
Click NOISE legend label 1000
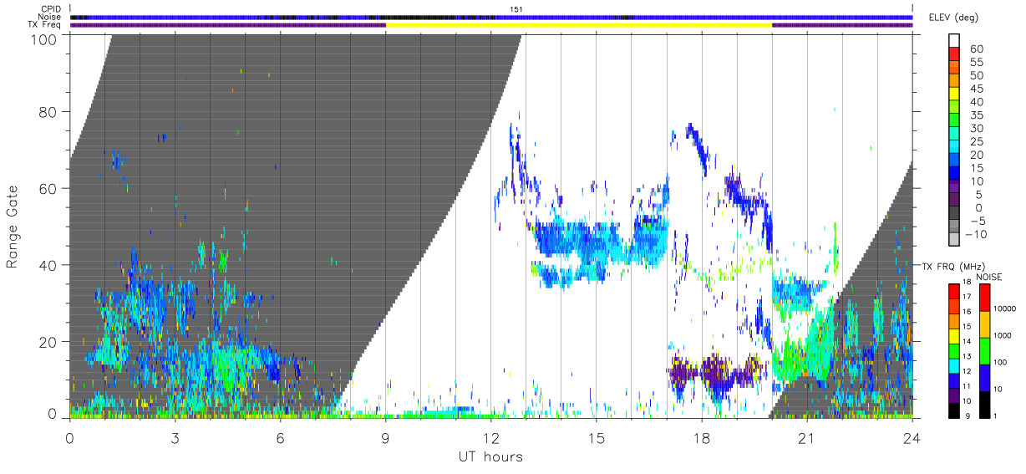[x=1003, y=337]
